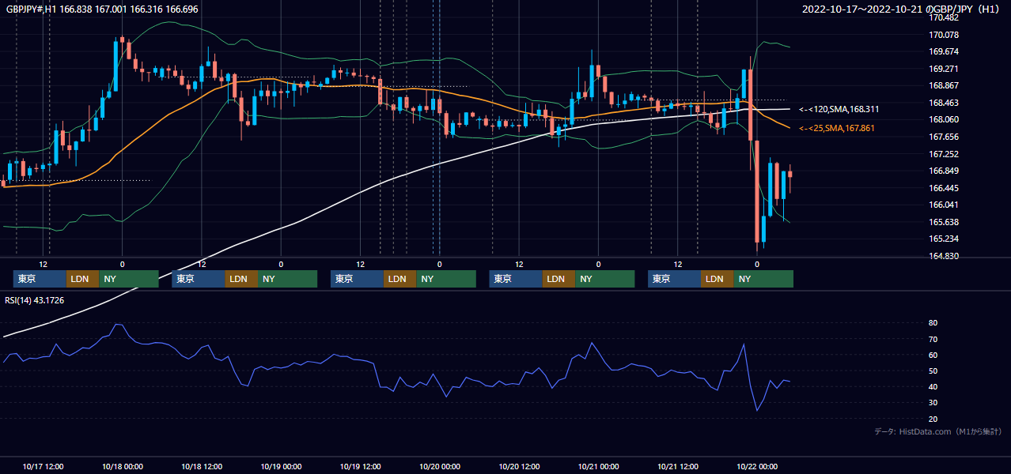Select the LDN session block for 10/17
This screenshot has height=474, width=1011.
click(82, 279)
